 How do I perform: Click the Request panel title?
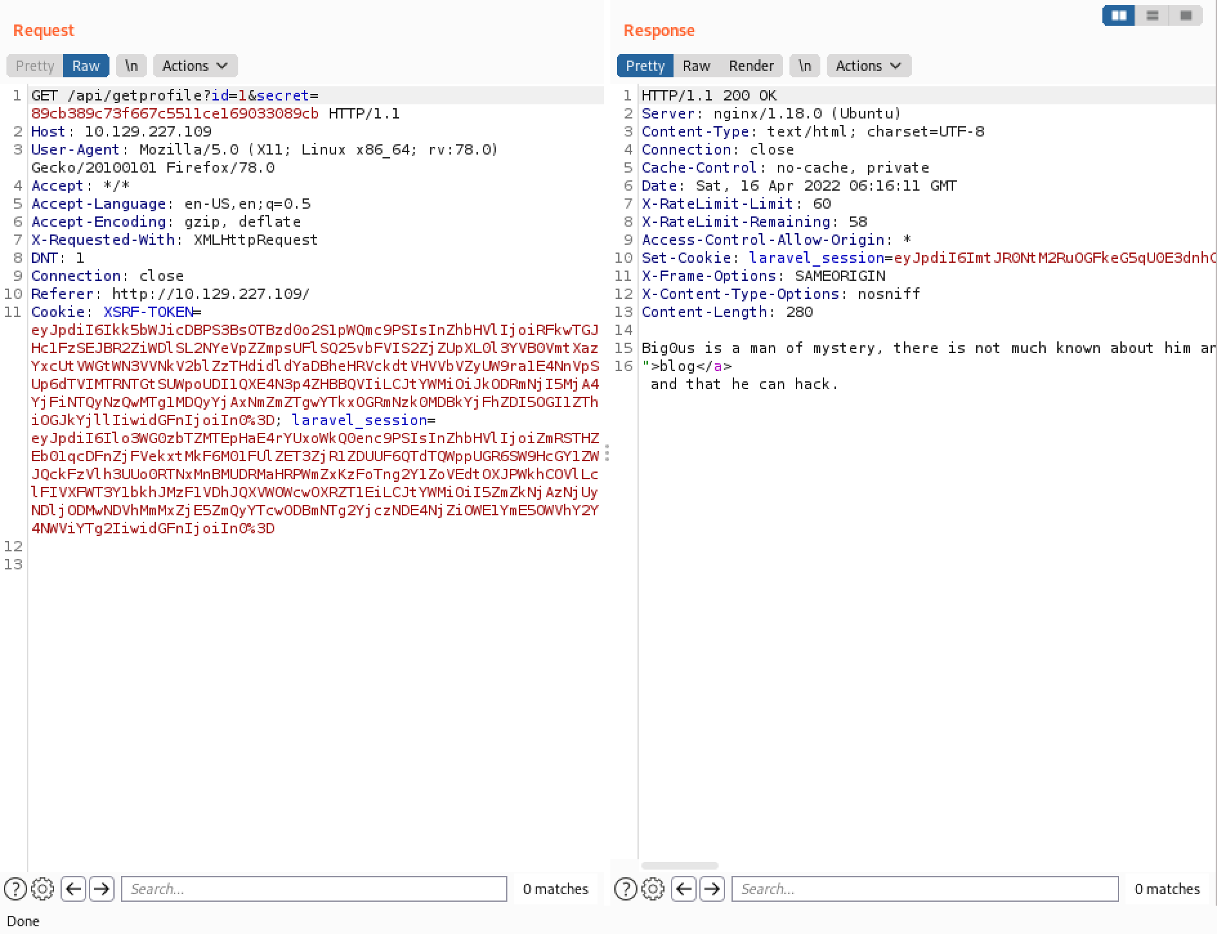tap(44, 30)
